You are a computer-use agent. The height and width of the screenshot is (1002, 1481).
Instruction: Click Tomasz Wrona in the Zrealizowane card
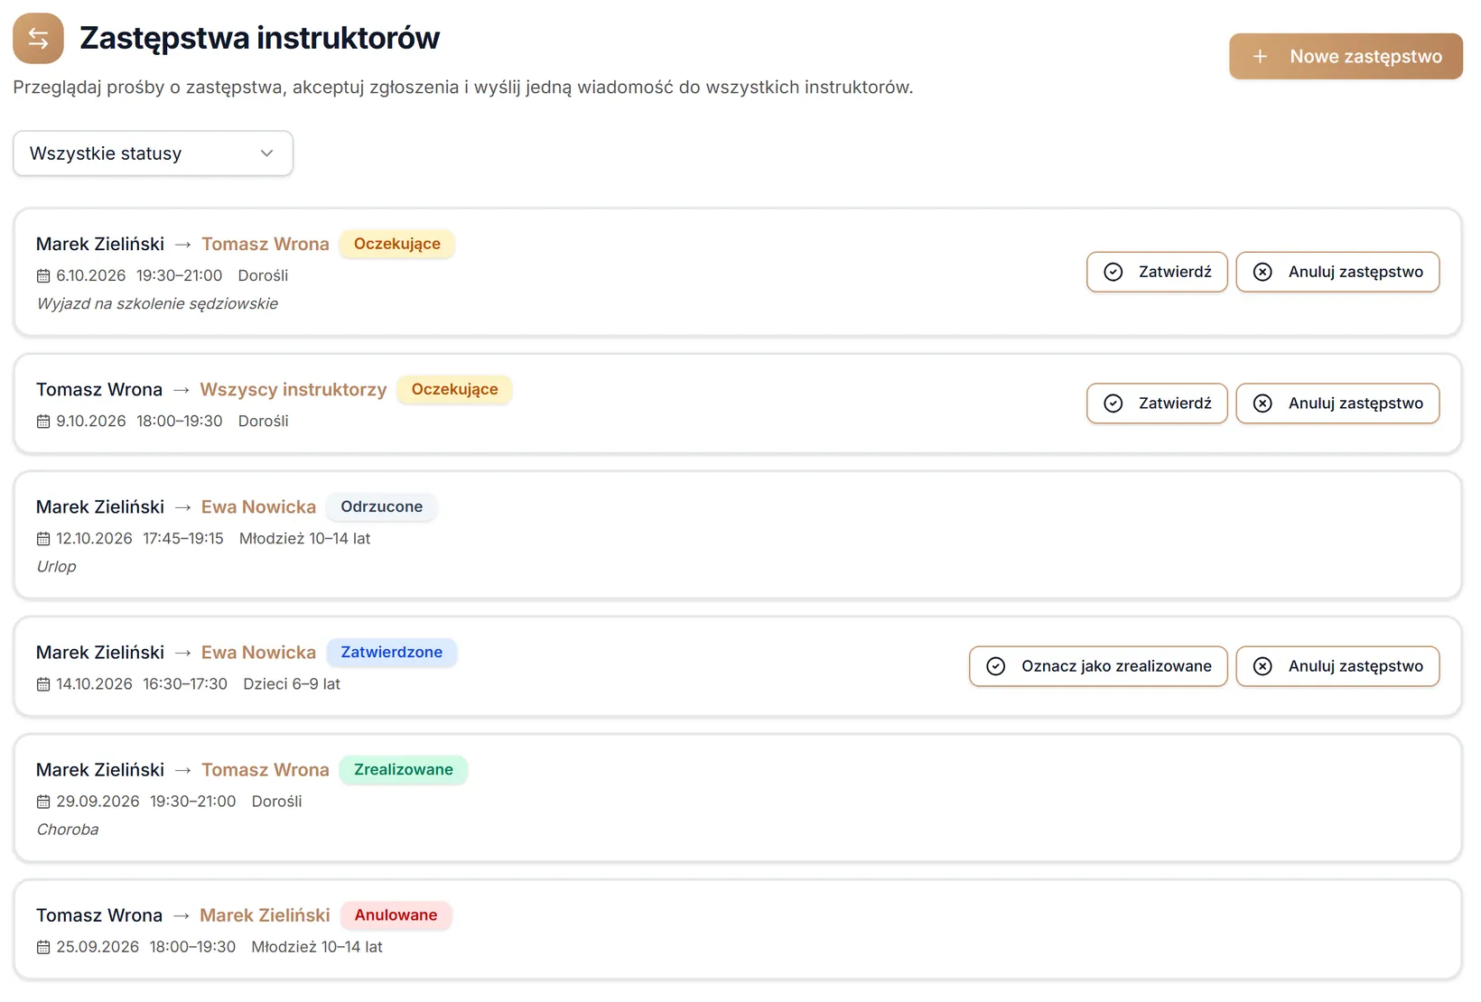tap(265, 770)
